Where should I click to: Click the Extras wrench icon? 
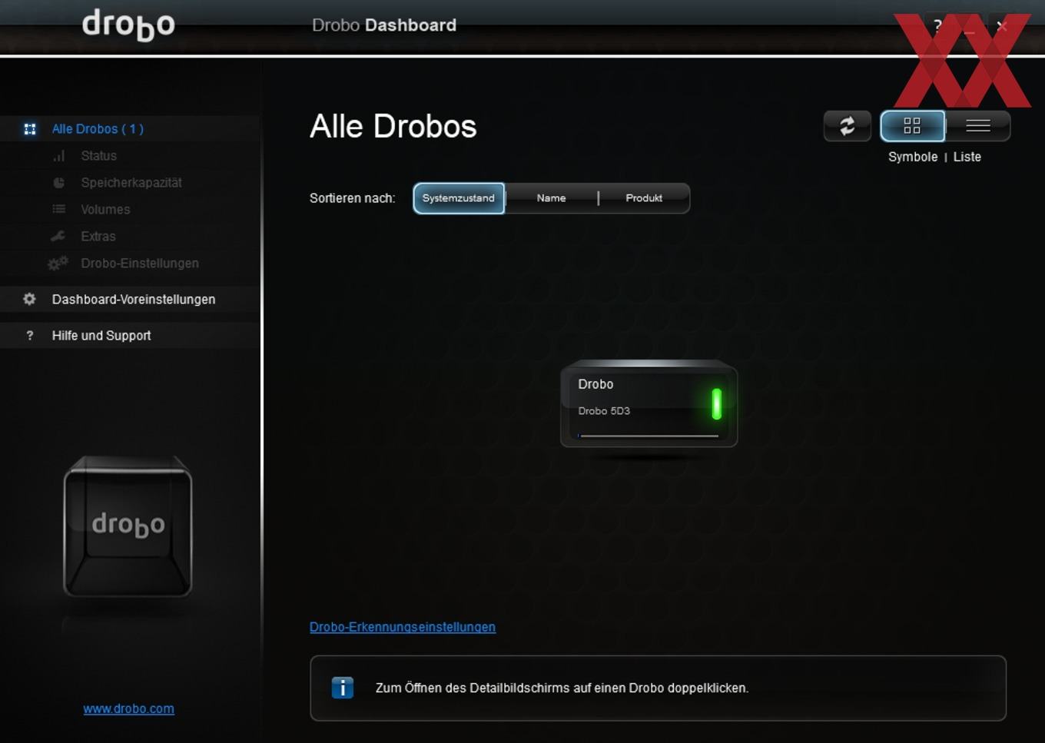coord(58,237)
